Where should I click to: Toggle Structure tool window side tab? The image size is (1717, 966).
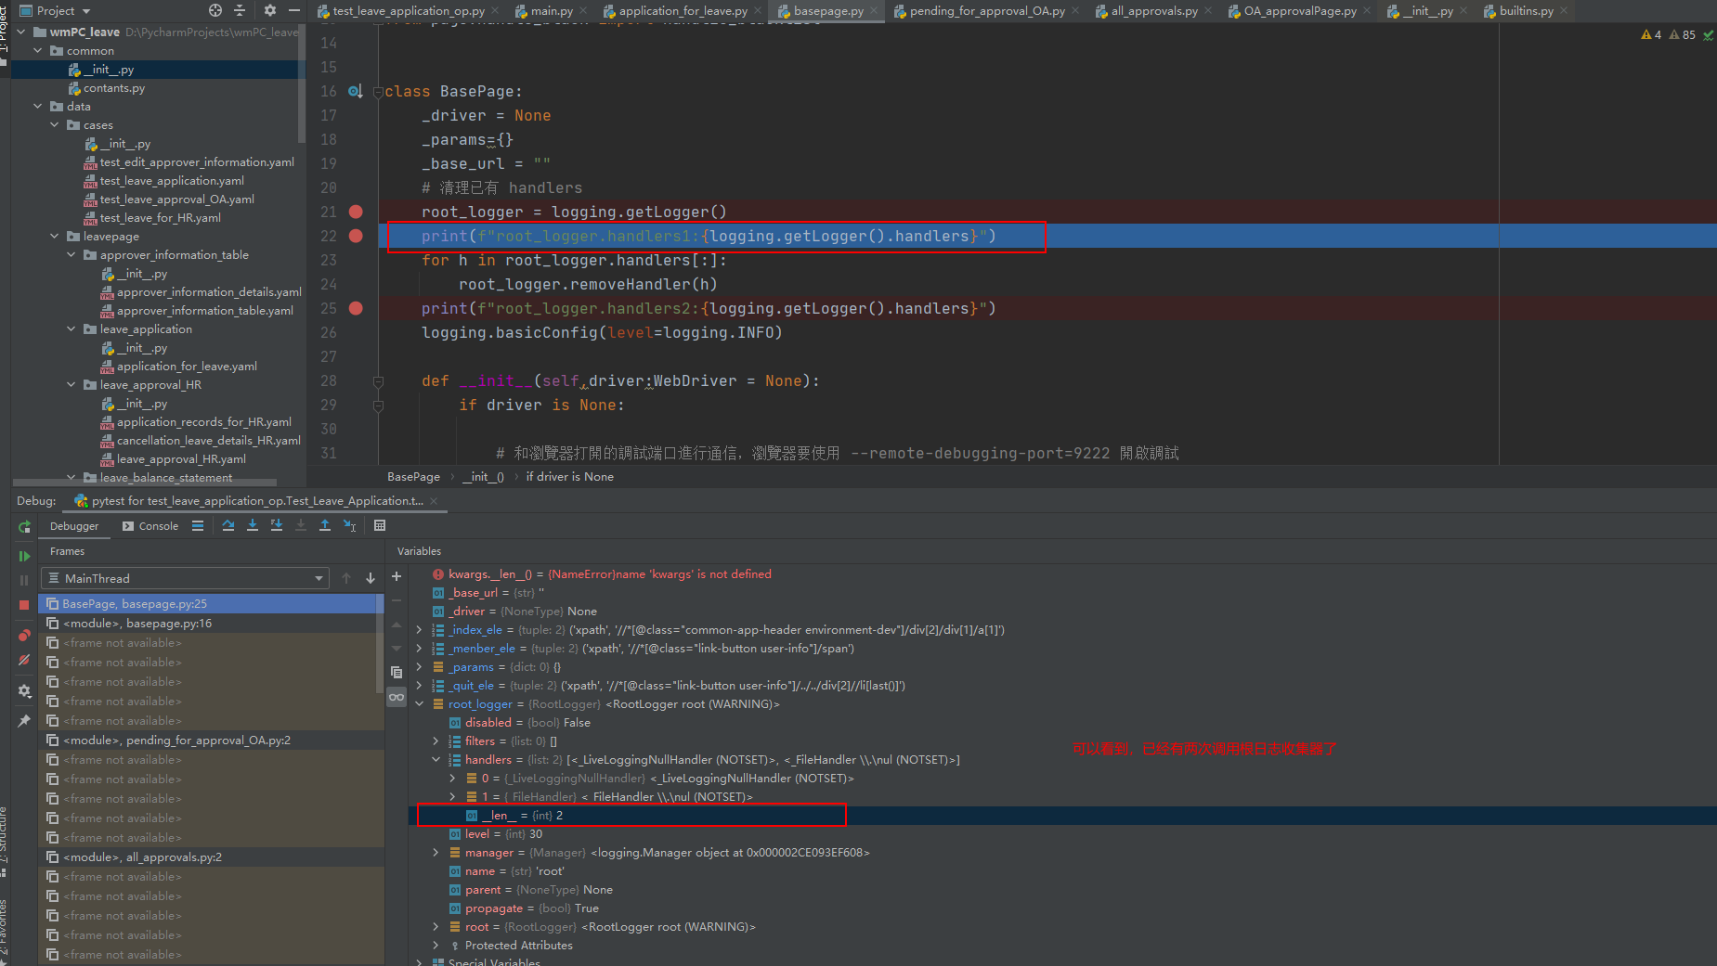(5, 842)
